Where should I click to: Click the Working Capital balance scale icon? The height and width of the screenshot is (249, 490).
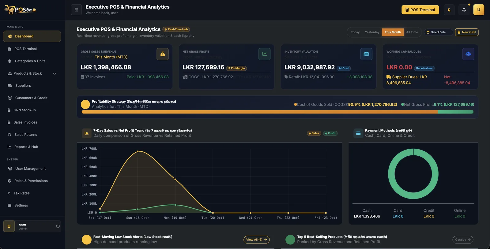(x=468, y=54)
